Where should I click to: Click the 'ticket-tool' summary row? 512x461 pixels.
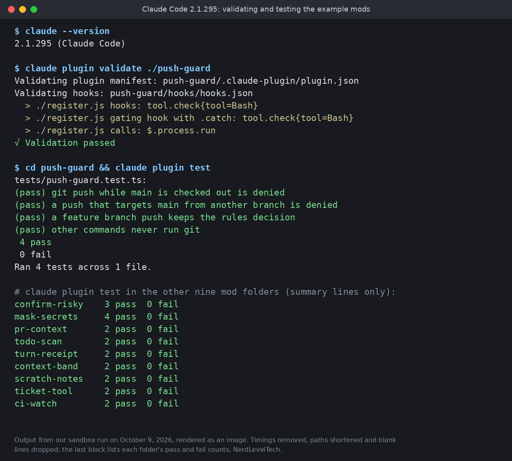[96, 391]
